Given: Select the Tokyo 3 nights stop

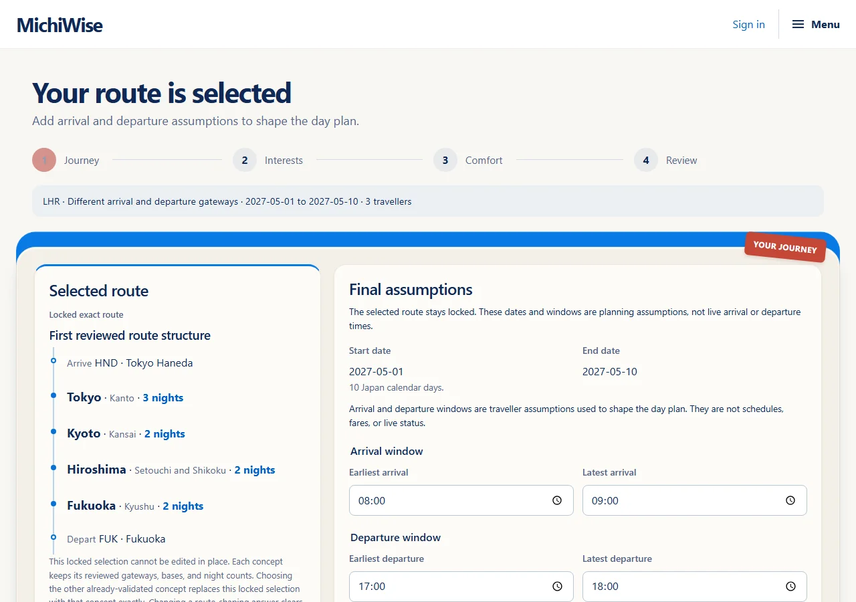Looking at the screenshot, I should [x=125, y=397].
